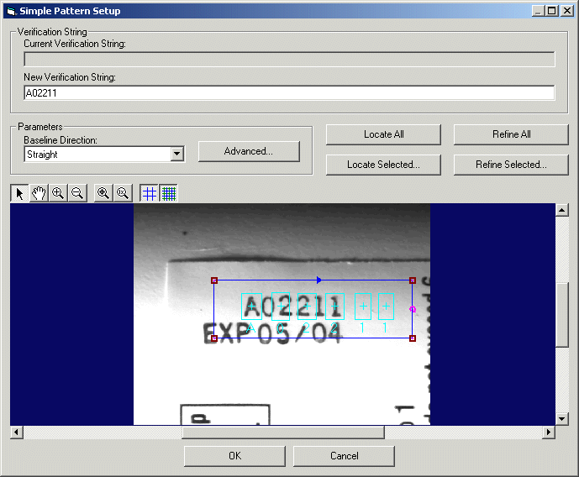Click the top-left red region handle
Viewport: 579px width, 477px height.
[214, 280]
